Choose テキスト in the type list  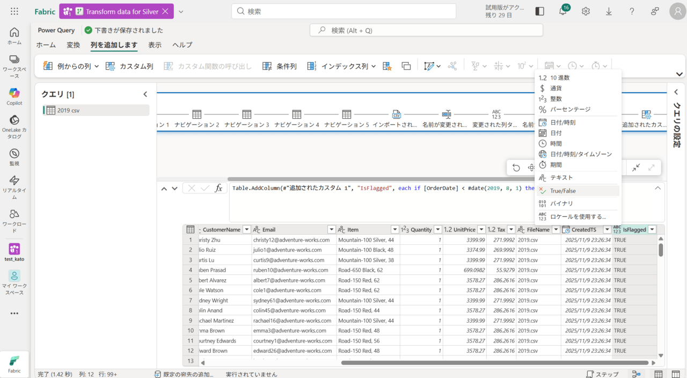coord(561,178)
